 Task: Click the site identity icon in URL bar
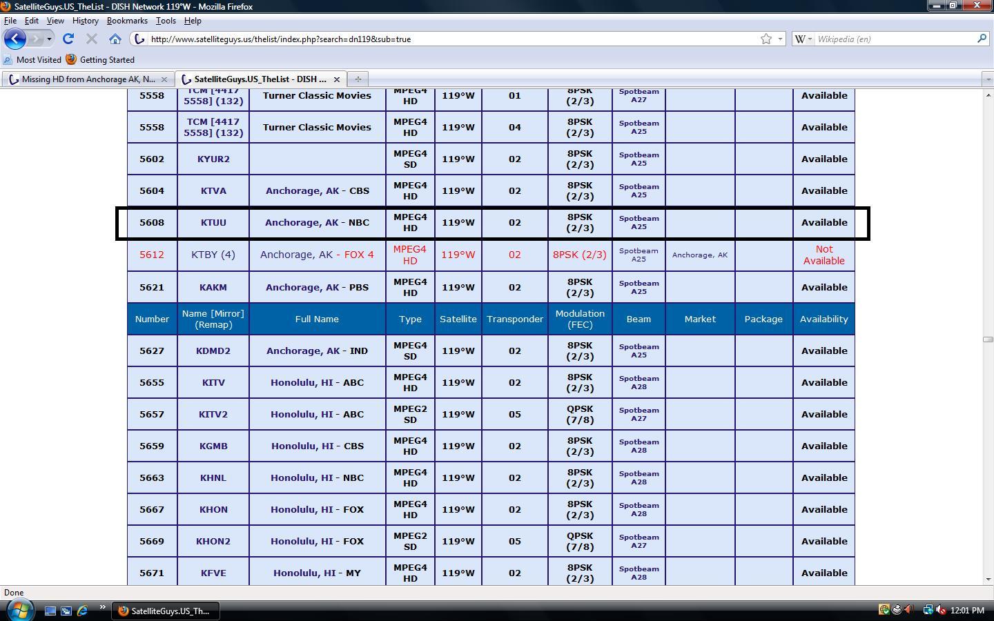pos(139,39)
